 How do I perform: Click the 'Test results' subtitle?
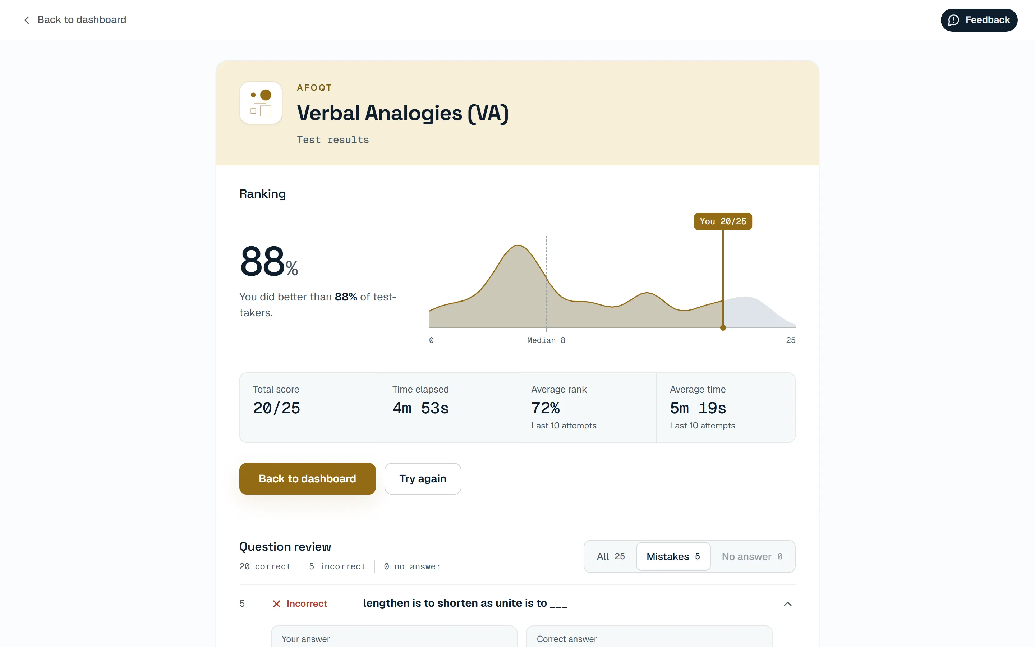[333, 140]
